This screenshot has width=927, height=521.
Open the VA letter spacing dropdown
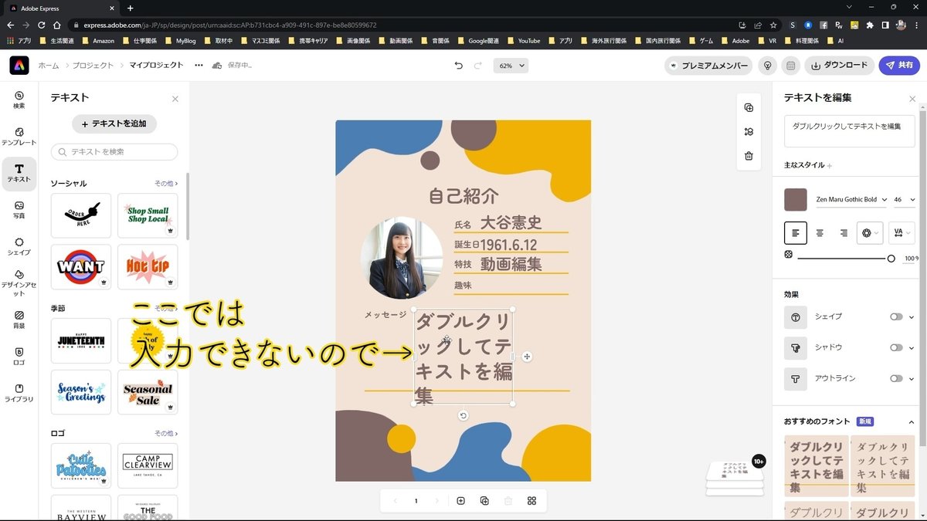pos(902,232)
